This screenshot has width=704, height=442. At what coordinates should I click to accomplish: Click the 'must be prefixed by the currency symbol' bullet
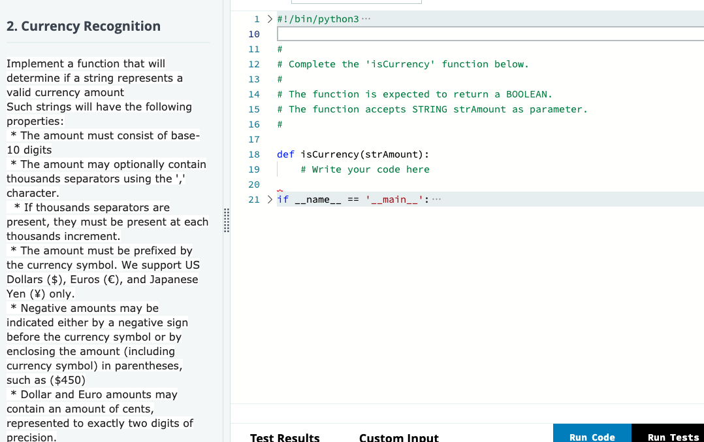coord(103,272)
